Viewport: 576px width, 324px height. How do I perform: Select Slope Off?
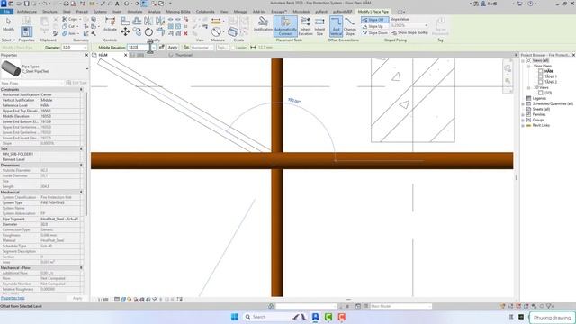pos(374,20)
